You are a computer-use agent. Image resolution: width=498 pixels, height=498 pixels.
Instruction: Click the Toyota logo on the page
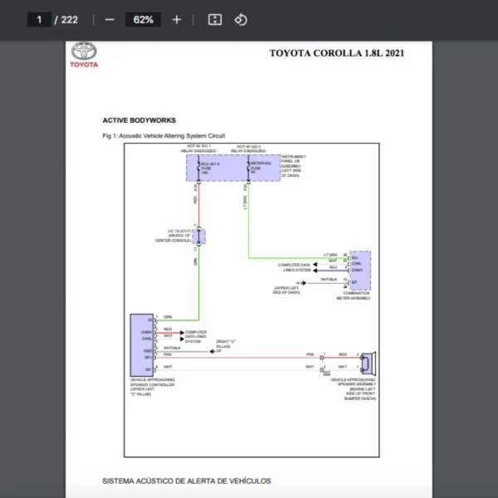(84, 55)
